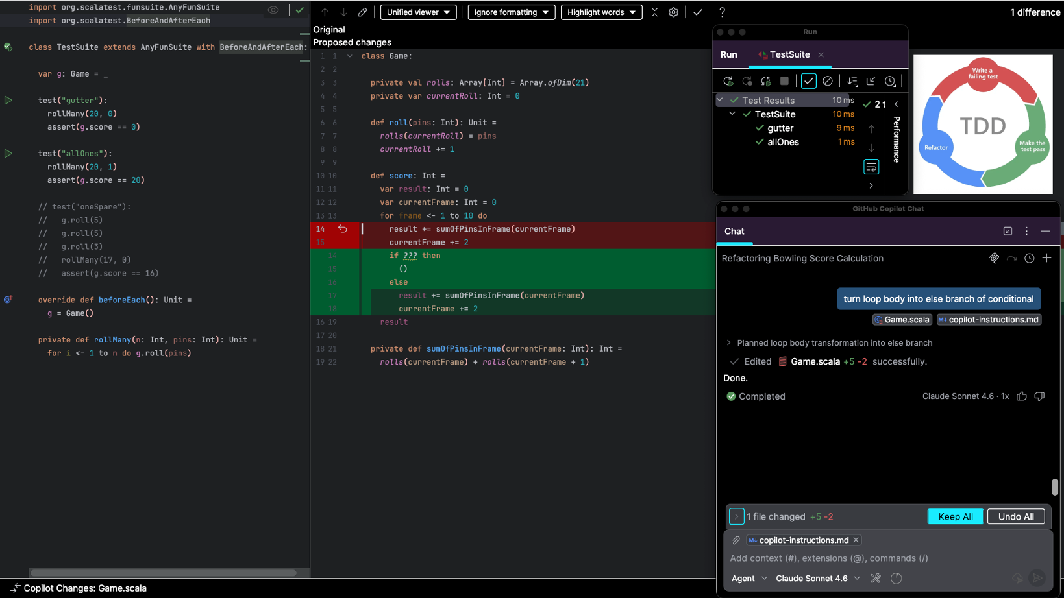Click the Keep All button
The width and height of the screenshot is (1064, 598).
[955, 517]
